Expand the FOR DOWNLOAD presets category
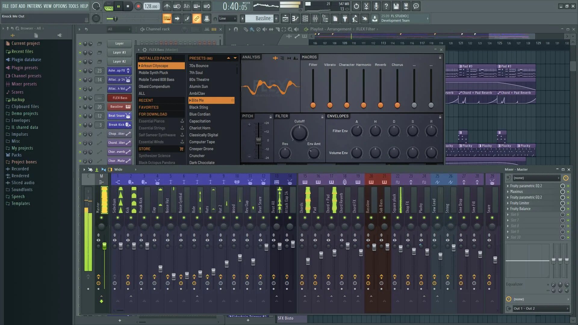Image resolution: width=578 pixels, height=325 pixels. [x=153, y=114]
